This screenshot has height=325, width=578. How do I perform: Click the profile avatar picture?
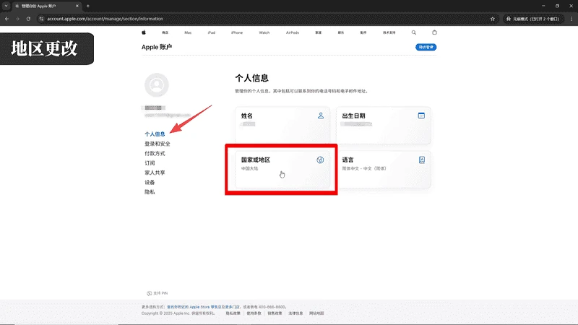157,84
